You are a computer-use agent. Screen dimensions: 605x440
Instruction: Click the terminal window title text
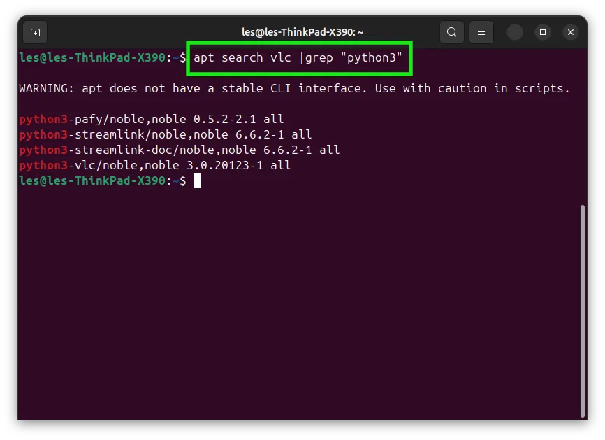[302, 32]
